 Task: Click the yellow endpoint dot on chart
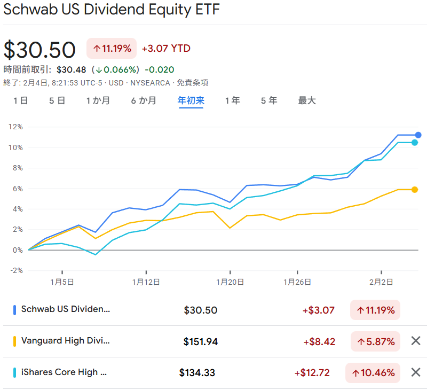coord(415,190)
